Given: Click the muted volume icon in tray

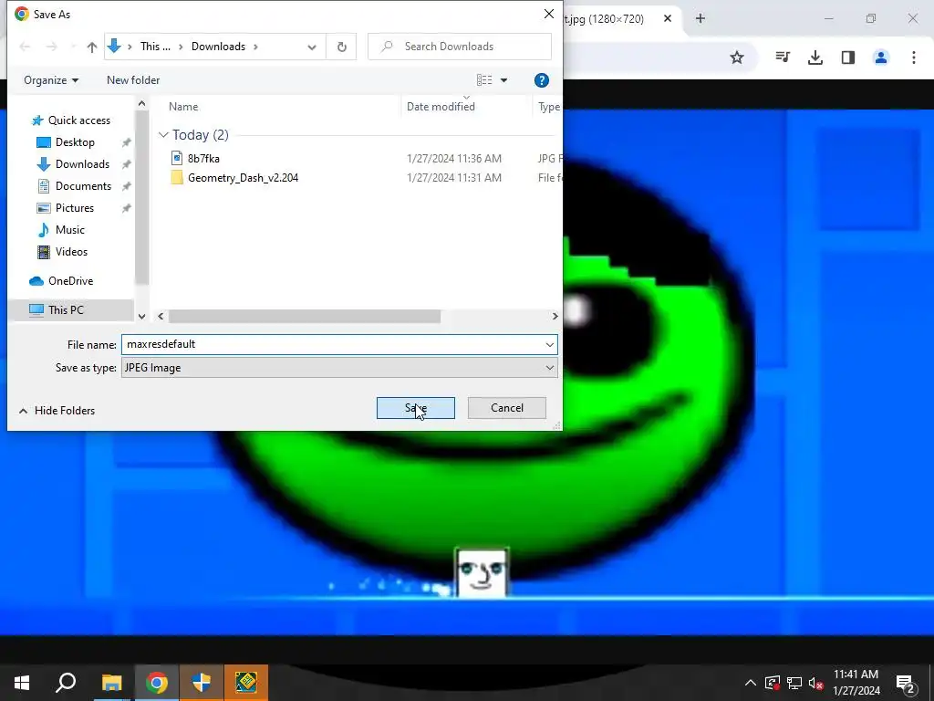Looking at the screenshot, I should 816,683.
